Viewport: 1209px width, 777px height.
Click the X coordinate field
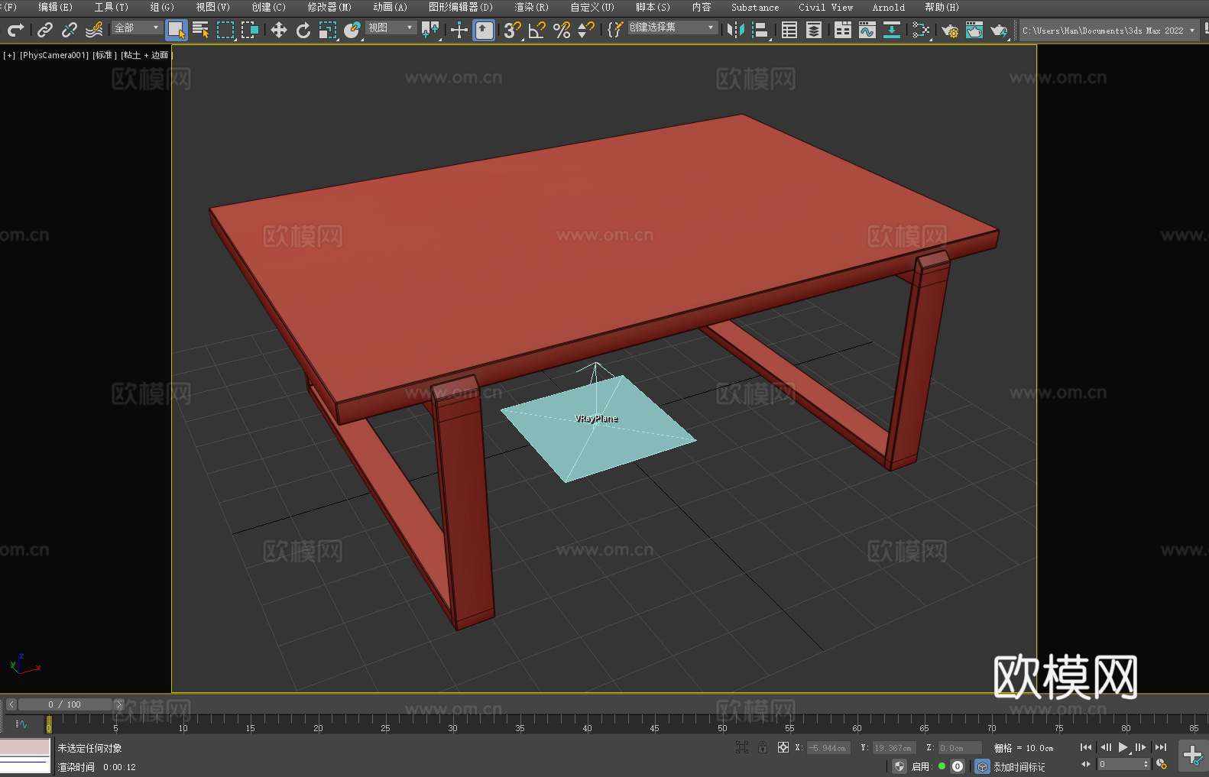click(x=828, y=748)
